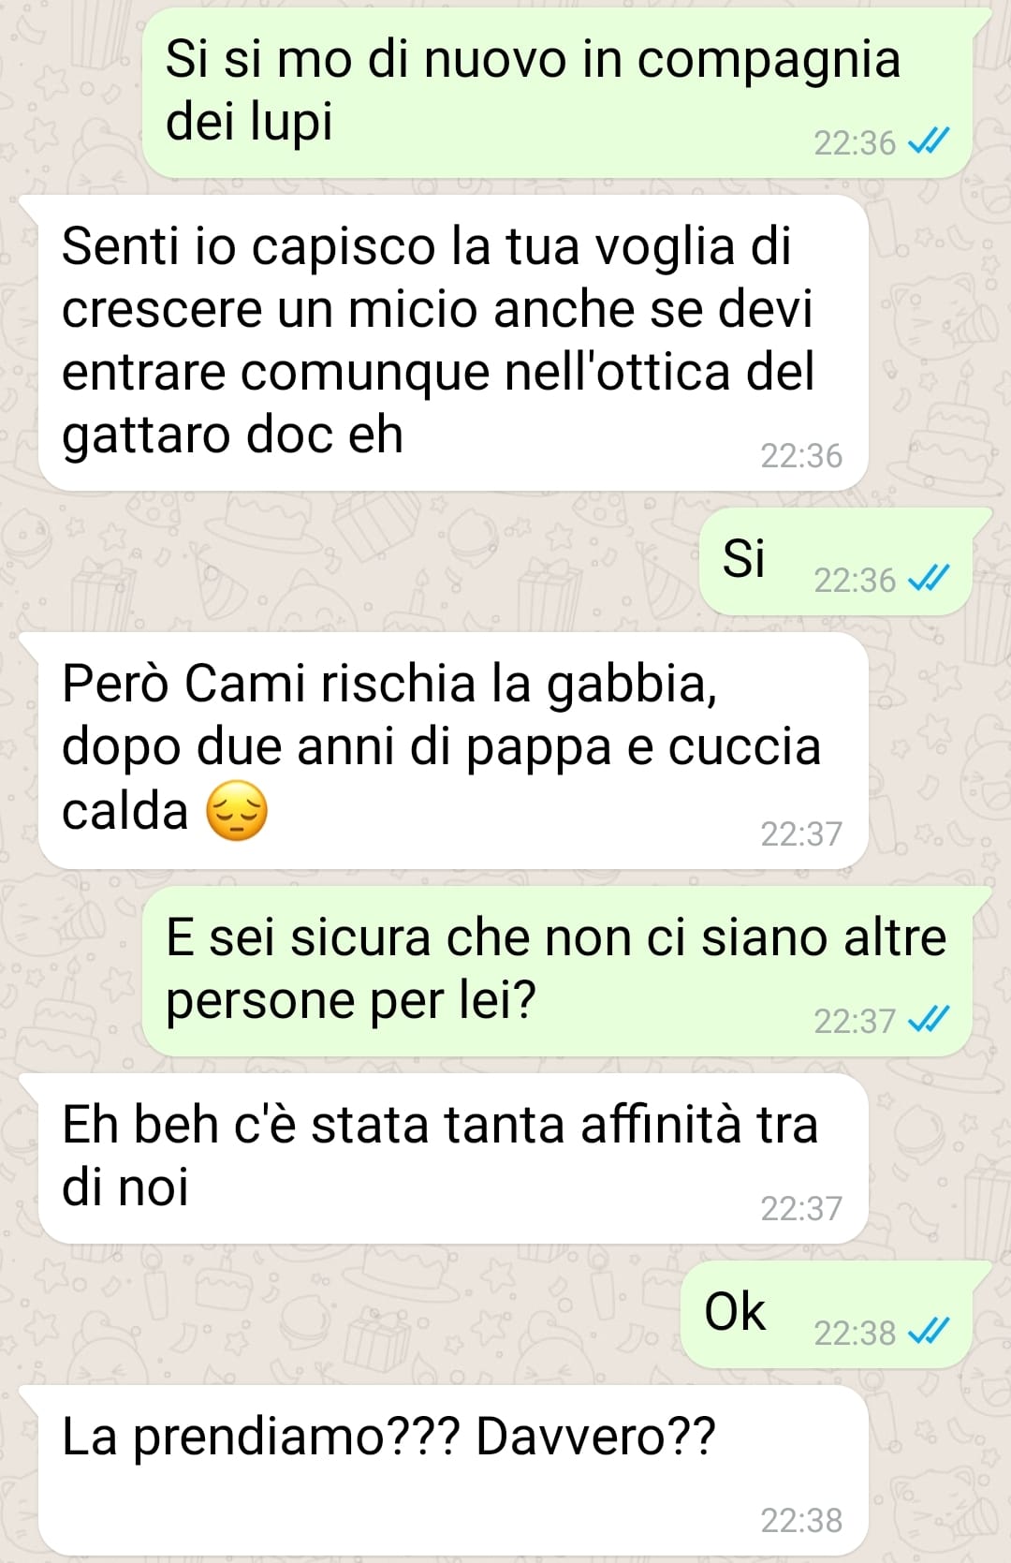Image resolution: width=1011 pixels, height=1563 pixels.
Task: Tap the 22:37 timestamp under 'calda' message
Action: 801,833
